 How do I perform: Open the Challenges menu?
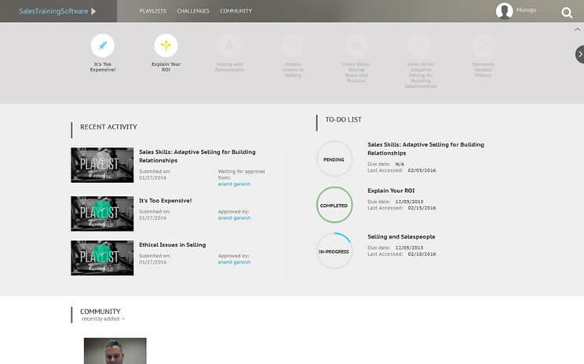point(193,11)
